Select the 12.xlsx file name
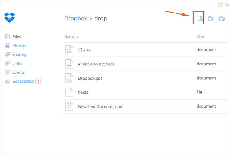229x155 pixels. pyautogui.click(x=84, y=50)
